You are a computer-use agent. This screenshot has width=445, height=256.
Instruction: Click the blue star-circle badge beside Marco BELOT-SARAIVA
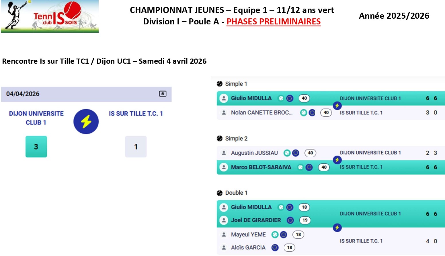pos(309,167)
